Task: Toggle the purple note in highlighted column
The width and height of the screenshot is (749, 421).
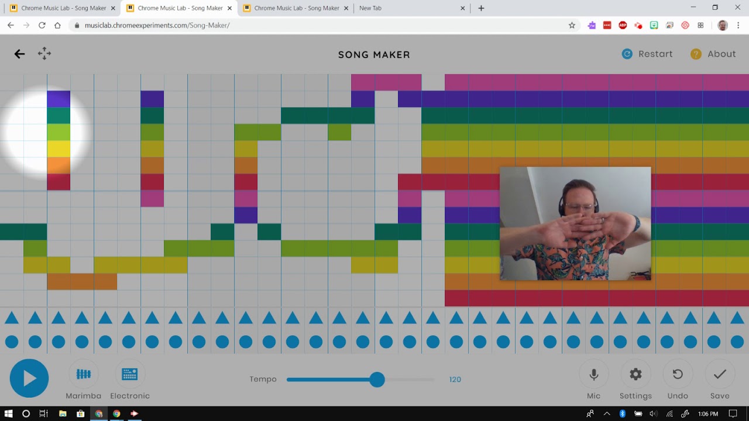Action: [x=59, y=99]
